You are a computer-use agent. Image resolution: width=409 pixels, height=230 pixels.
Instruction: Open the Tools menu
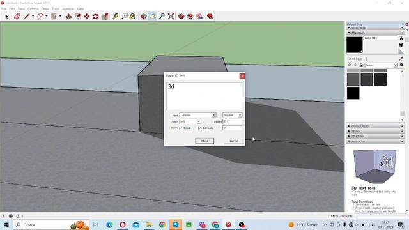(56, 9)
